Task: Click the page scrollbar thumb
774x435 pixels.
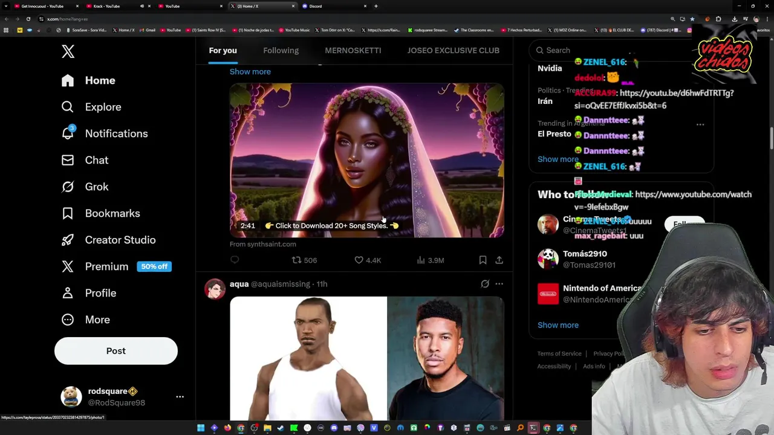Action: point(771,138)
